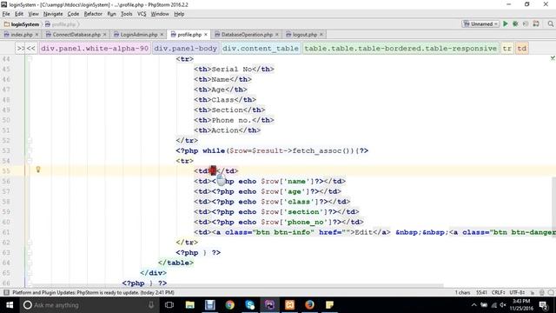Image resolution: width=556 pixels, height=313 pixels.
Task: Click the run with coverage icon
Action: point(526,23)
